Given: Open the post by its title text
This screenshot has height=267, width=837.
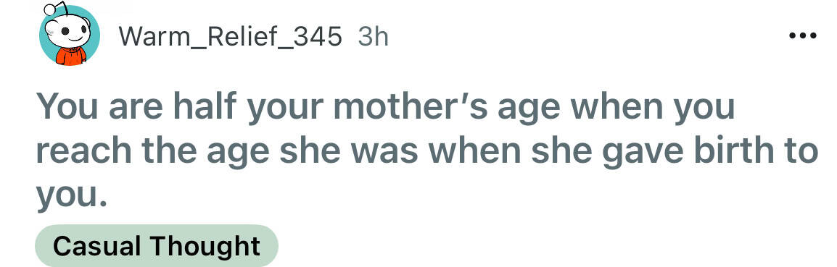Looking at the screenshot, I should click(426, 151).
